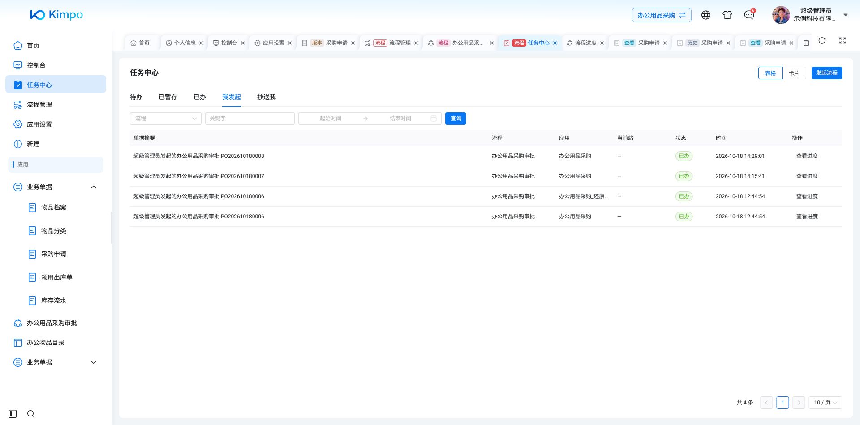Select the 抄送我 tab
Screen dimensions: 860x425
267,97
